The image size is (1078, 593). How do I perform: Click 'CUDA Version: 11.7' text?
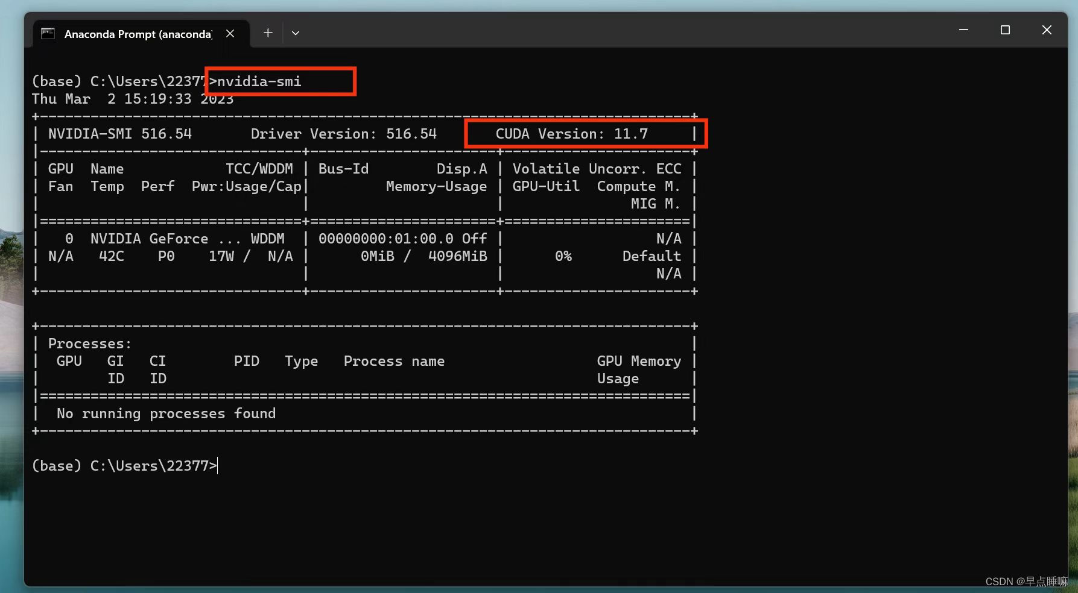click(x=572, y=134)
